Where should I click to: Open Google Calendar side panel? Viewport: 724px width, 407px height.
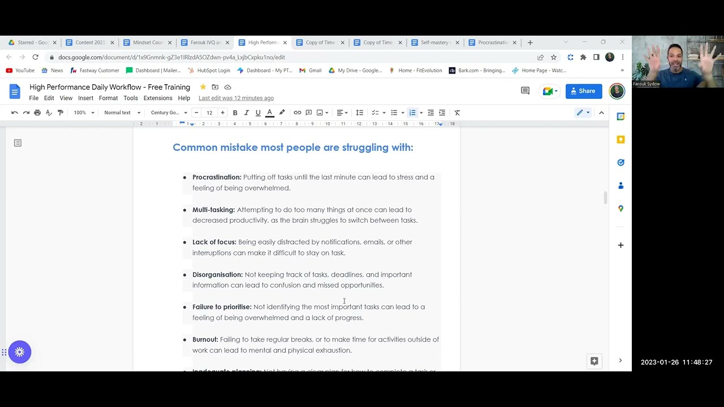click(x=620, y=116)
